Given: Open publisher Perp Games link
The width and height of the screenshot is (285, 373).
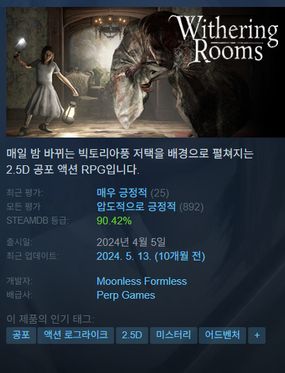Looking at the screenshot, I should [126, 295].
